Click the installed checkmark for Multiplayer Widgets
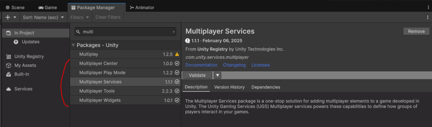The height and width of the screenshot is (127, 432). click(177, 100)
